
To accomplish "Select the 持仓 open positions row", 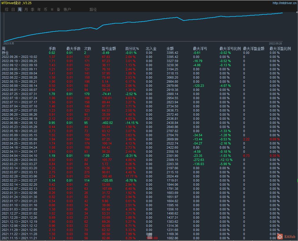I will 5,53.
